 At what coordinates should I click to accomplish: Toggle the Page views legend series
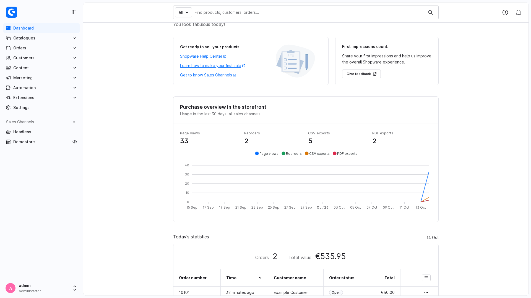click(x=267, y=154)
